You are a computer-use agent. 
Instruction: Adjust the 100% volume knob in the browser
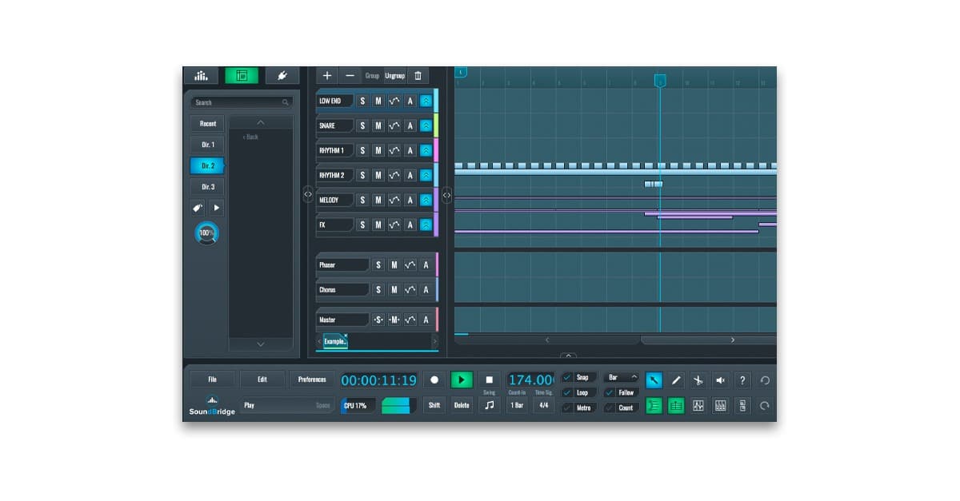[x=206, y=233]
